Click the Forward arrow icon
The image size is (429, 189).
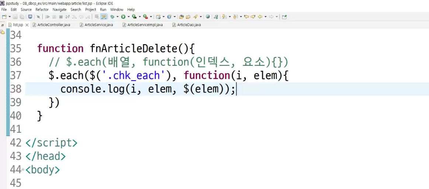tap(271, 17)
